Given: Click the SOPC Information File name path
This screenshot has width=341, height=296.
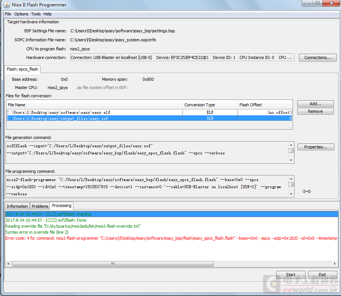Looking at the screenshot, I should 113,40.
